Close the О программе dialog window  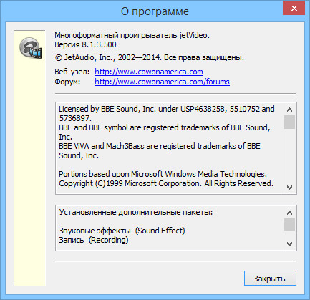tap(294, 9)
